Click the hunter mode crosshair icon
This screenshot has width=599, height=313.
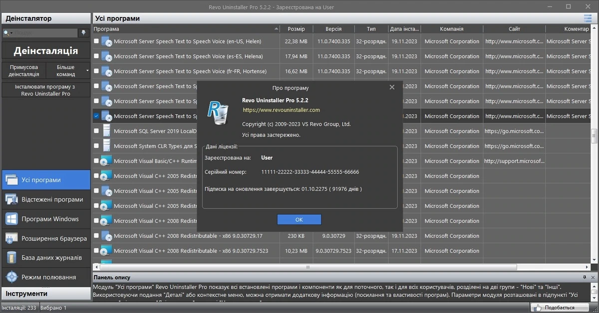(11, 277)
